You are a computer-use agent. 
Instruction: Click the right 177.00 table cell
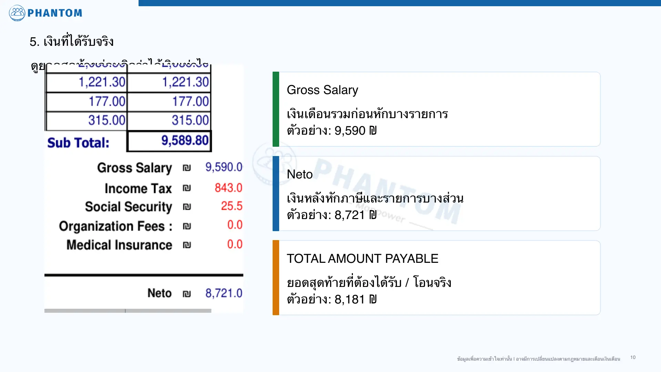pyautogui.click(x=169, y=102)
